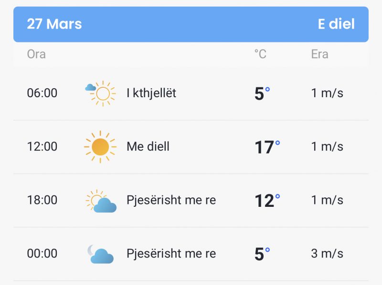Click the 3 m/s wind speed
The image size is (382, 285).
[327, 254]
